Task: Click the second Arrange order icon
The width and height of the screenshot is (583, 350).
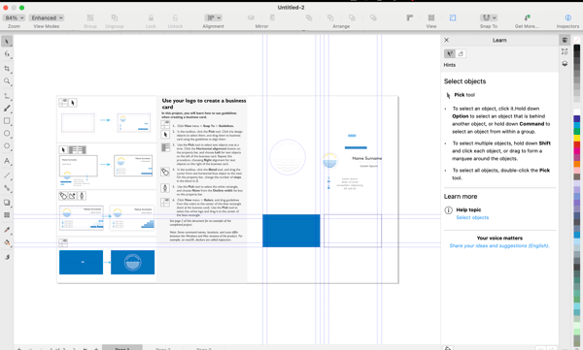Action: pos(330,17)
